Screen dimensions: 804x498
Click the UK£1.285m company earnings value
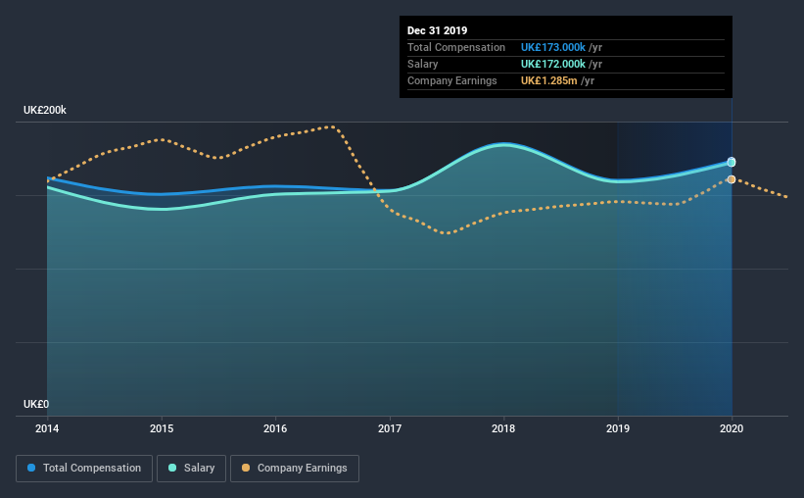pyautogui.click(x=549, y=80)
